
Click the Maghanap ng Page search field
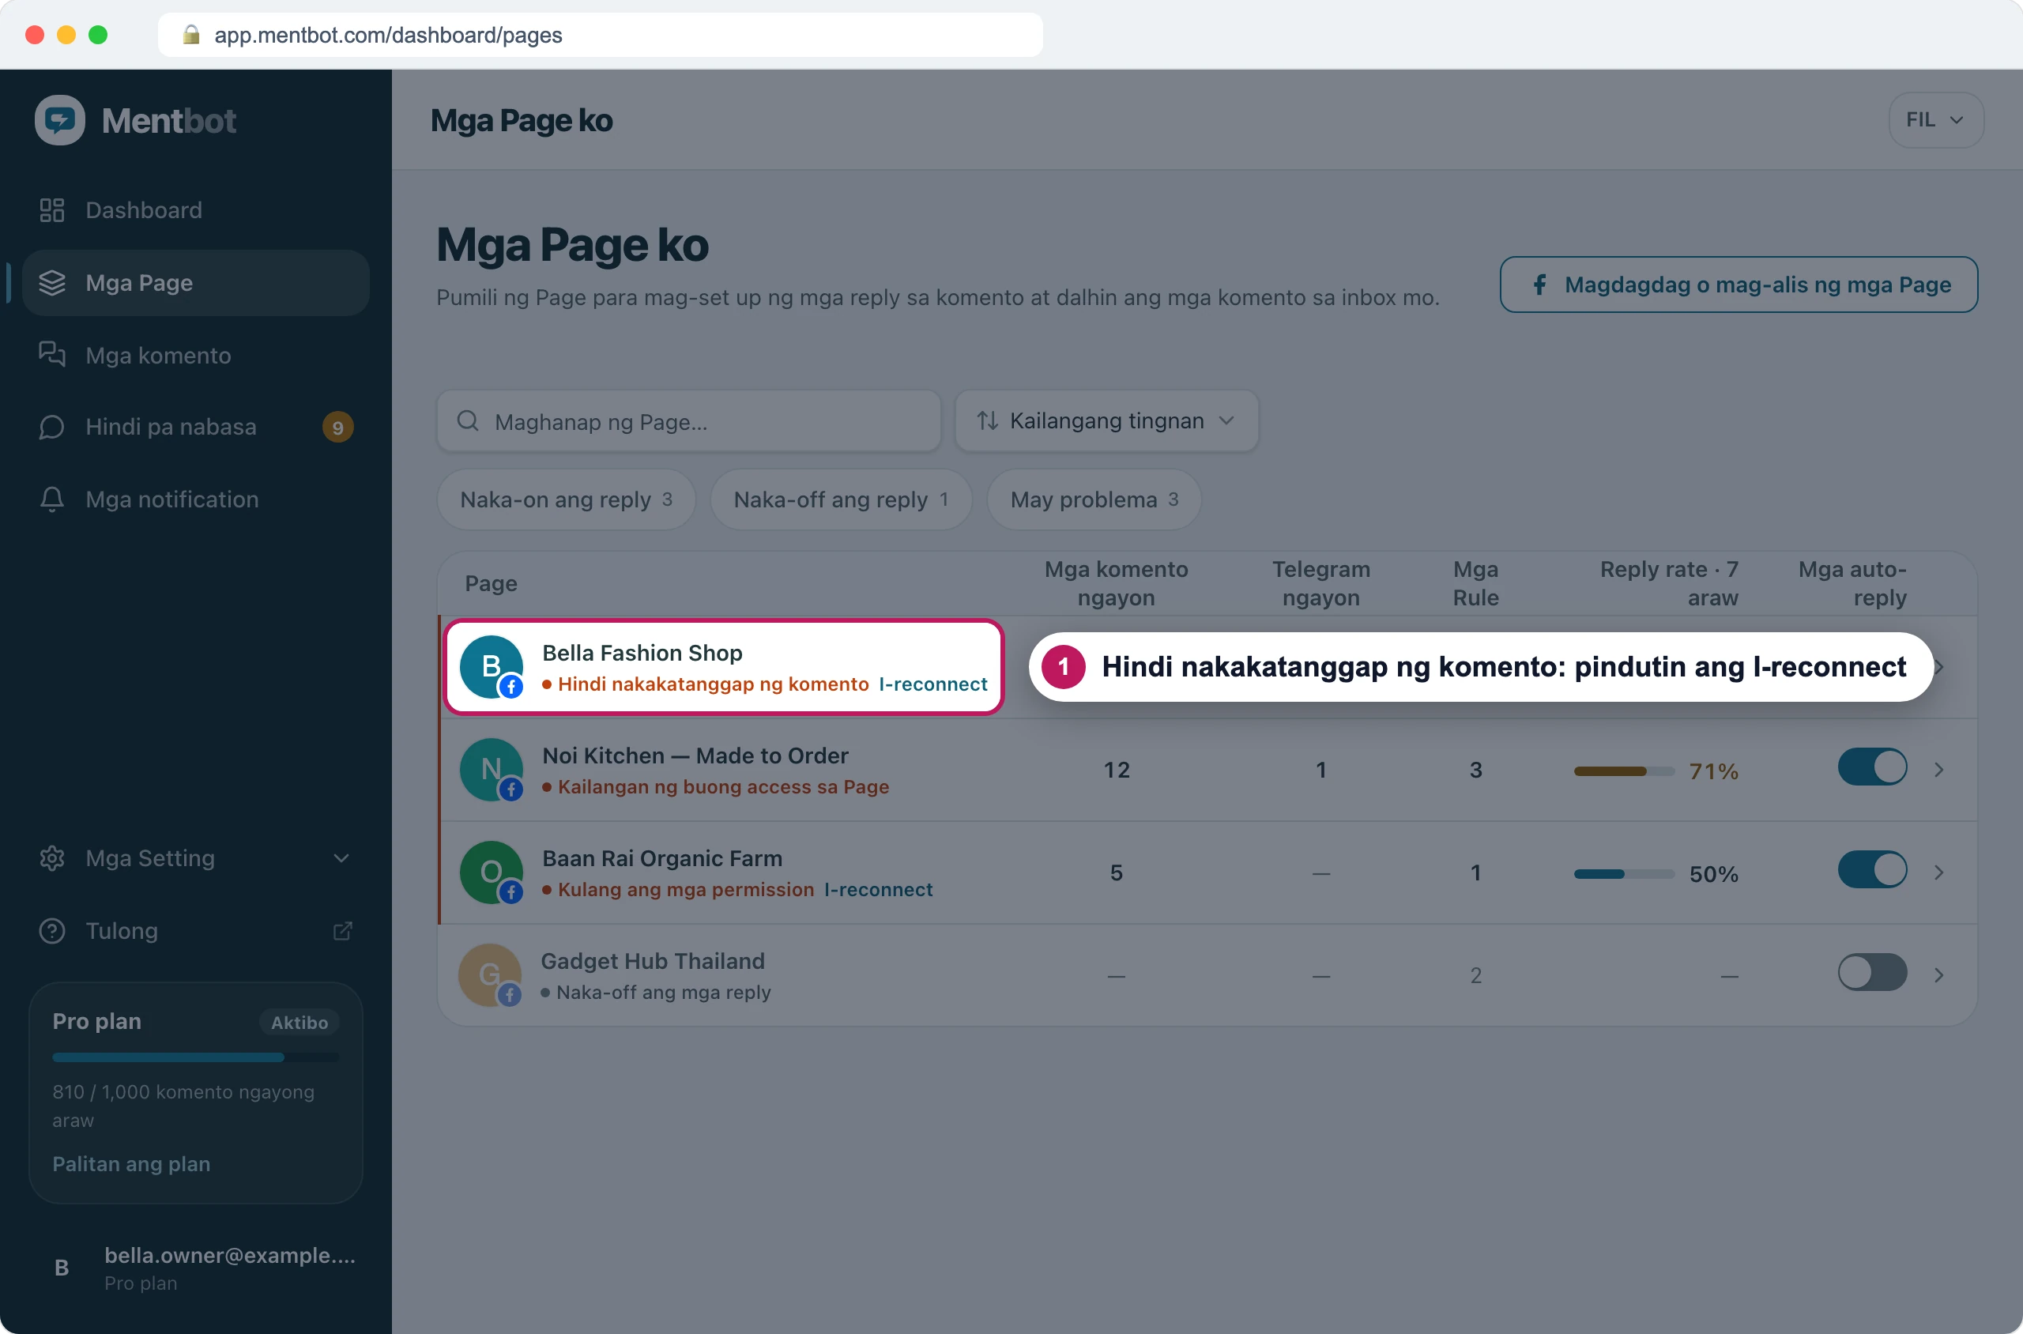[x=688, y=420]
